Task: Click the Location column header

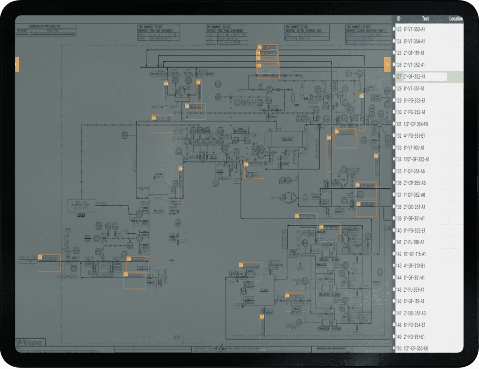Action: (x=456, y=19)
